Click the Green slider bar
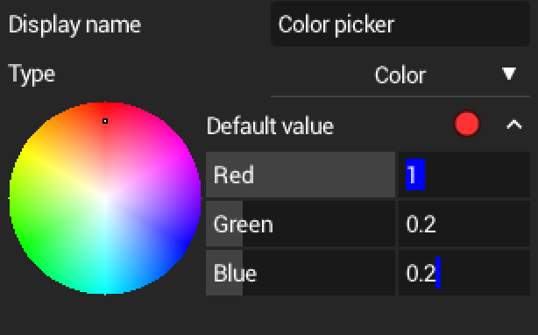The width and height of the screenshot is (538, 335). (x=301, y=224)
